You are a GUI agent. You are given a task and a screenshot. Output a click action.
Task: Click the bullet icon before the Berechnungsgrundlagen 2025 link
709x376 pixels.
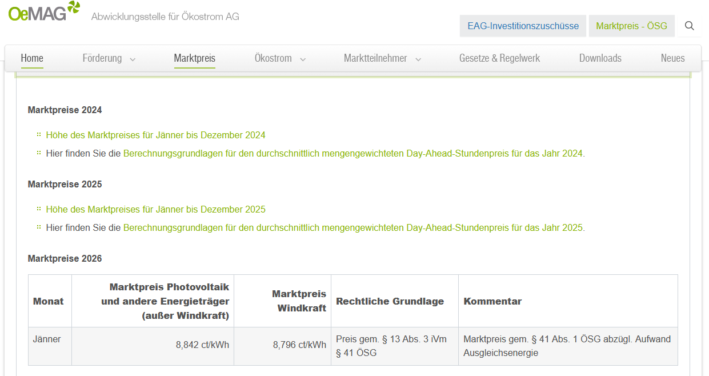click(38, 227)
